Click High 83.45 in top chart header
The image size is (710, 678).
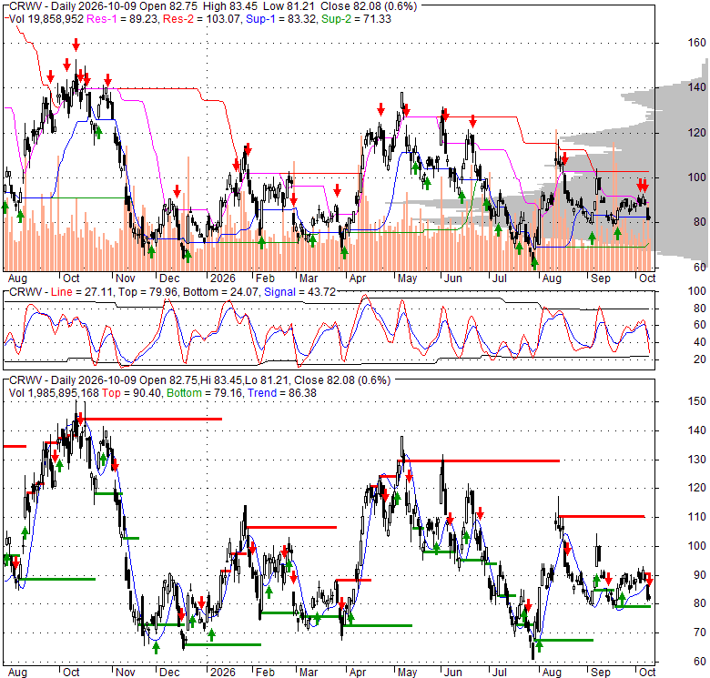(230, 6)
